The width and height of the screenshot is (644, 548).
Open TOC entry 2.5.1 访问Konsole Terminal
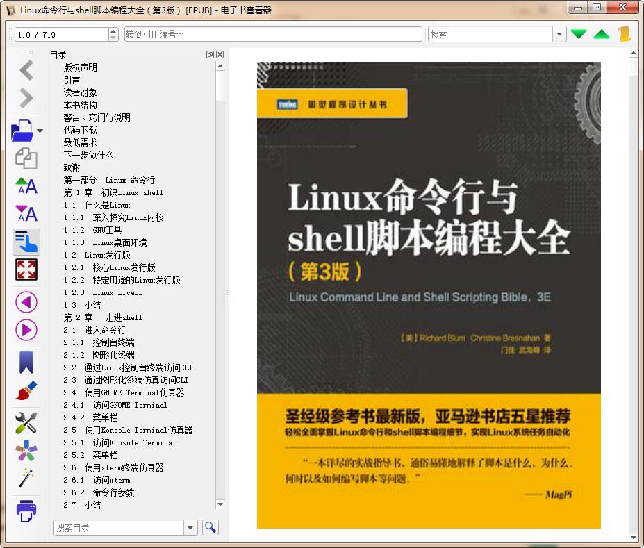click(119, 442)
